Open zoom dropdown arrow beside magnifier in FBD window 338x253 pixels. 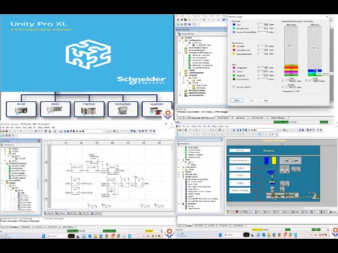pyautogui.click(x=16, y=135)
